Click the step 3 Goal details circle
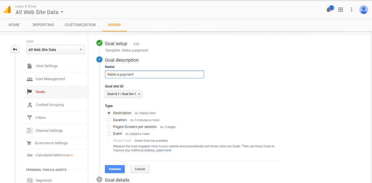 100,180
